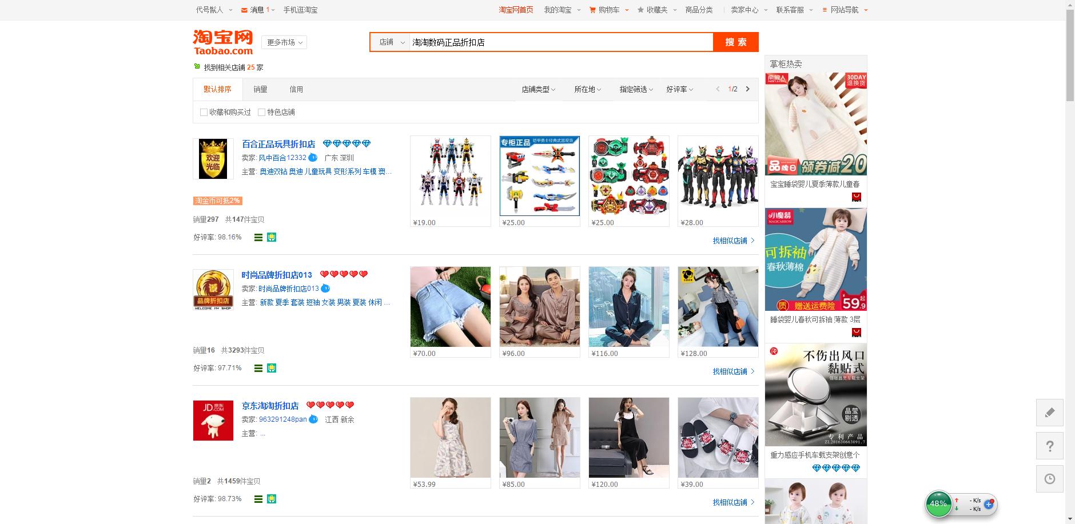Viewport: 1075px width, 524px height.
Task: Open 手机逛淘宝 in top bar
Action: [300, 10]
